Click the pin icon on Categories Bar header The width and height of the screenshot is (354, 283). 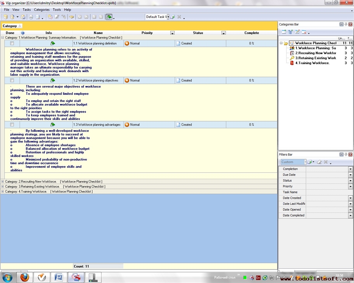point(346,24)
